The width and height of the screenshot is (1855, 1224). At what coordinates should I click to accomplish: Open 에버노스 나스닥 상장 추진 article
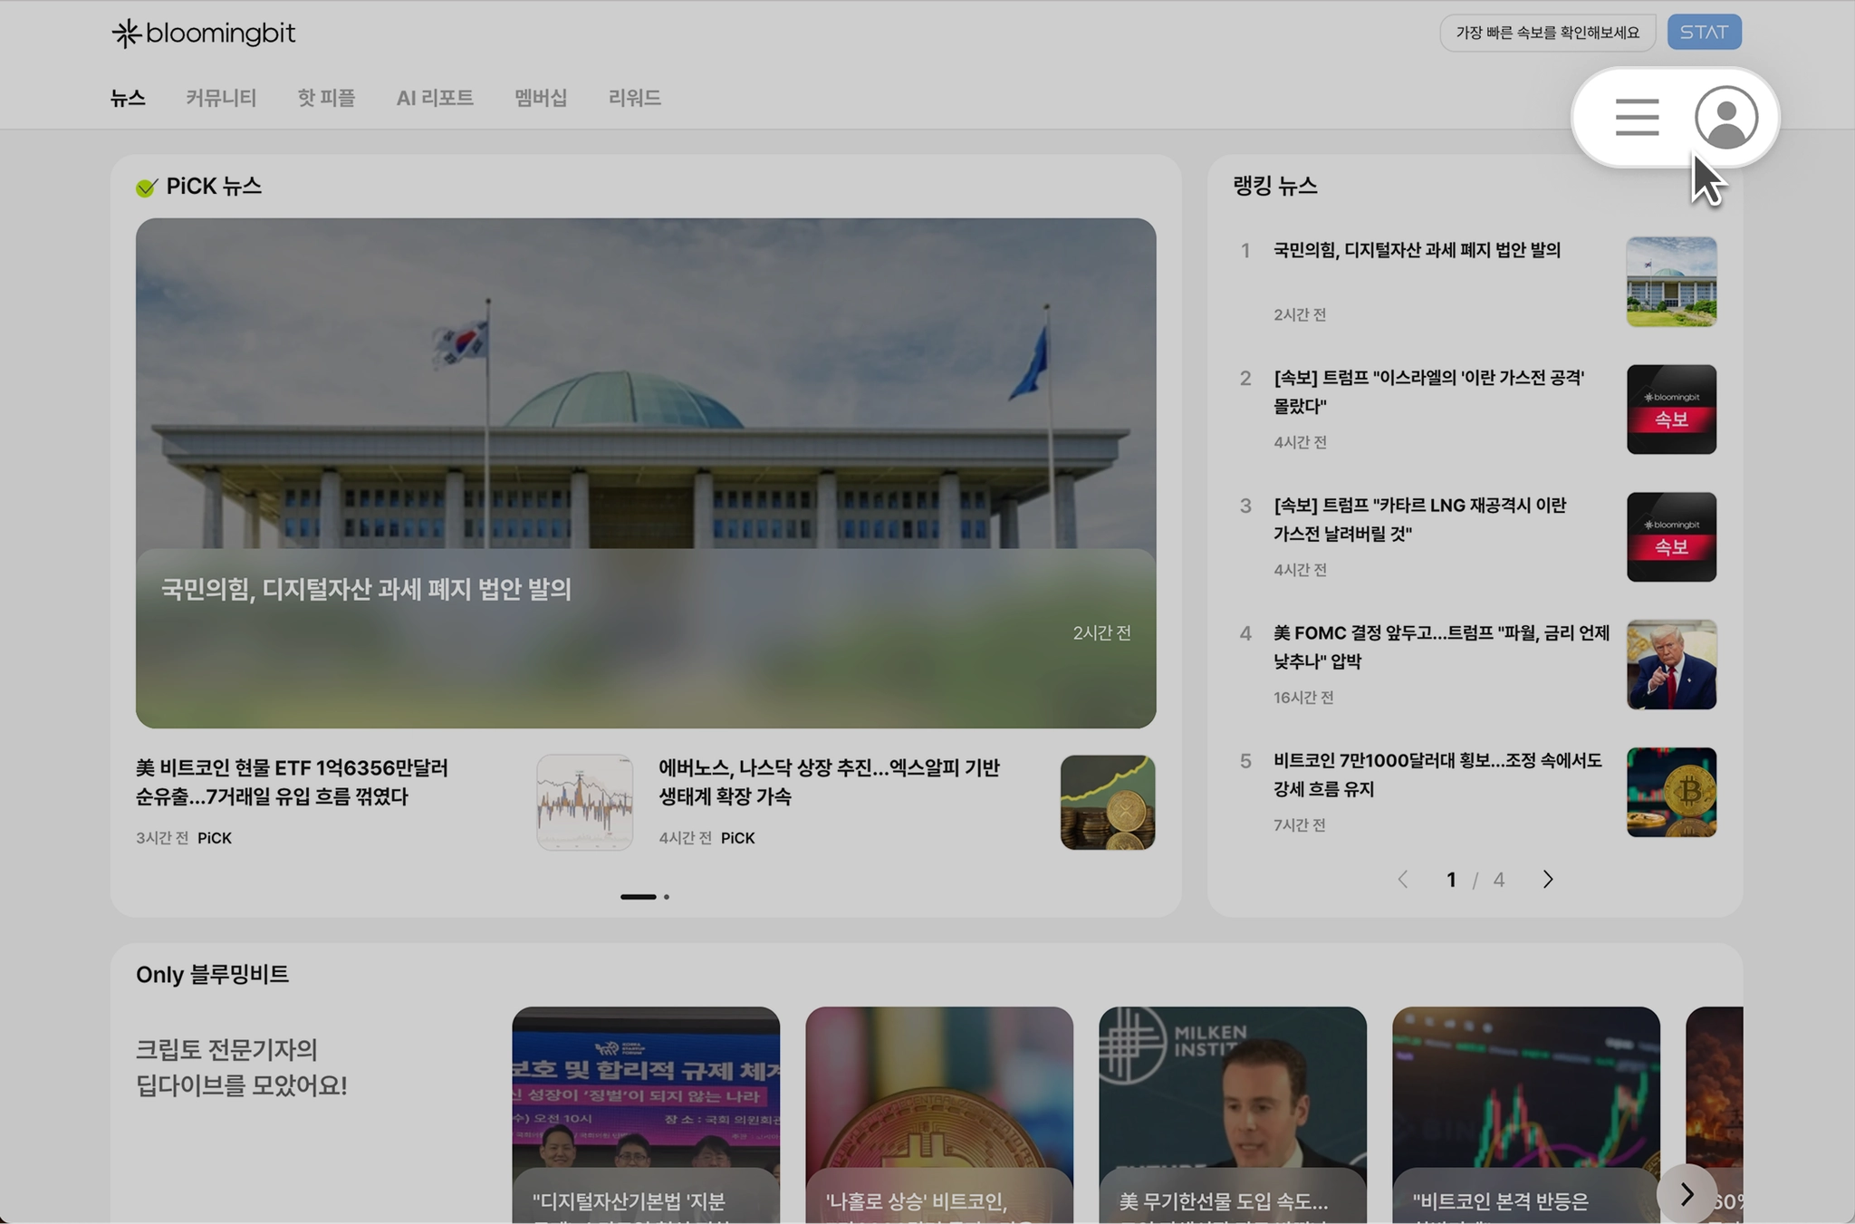coord(828,782)
